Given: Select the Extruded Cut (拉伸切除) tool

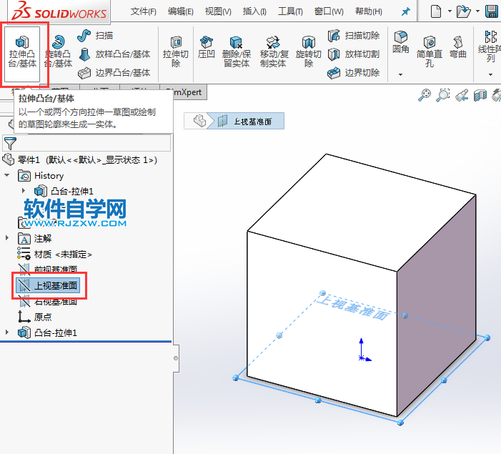Looking at the screenshot, I should tap(176, 51).
